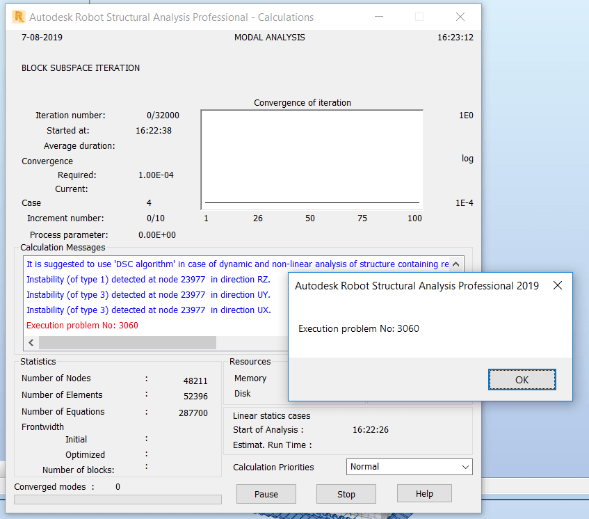Click the Robot application icon in title bar
This screenshot has height=519, width=589.
point(18,17)
